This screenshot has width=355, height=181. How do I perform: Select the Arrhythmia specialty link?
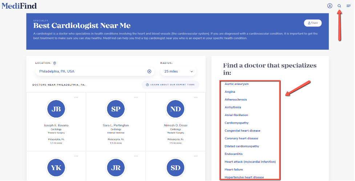point(233,107)
